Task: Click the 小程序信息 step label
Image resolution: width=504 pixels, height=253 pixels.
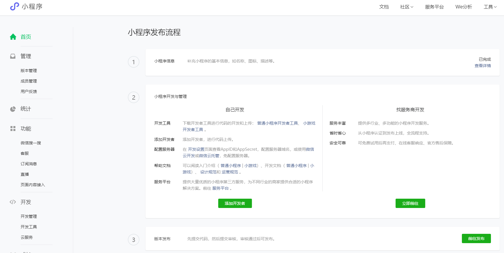Action: point(164,61)
